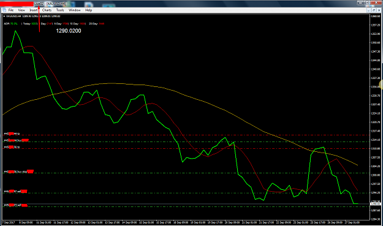Click the 5 Day range value
Screen dimensions: 383x226
(x=65, y=24)
